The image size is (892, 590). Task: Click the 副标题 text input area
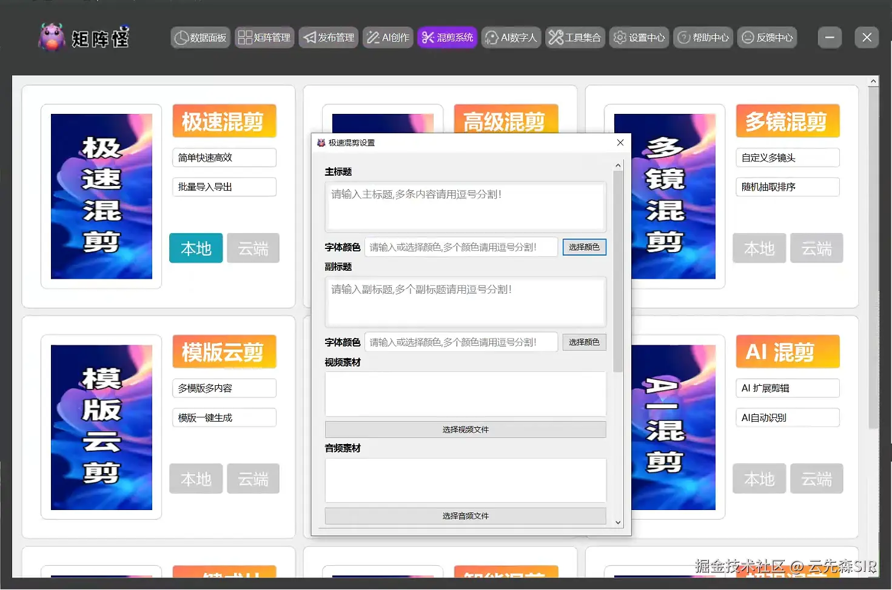click(x=465, y=302)
